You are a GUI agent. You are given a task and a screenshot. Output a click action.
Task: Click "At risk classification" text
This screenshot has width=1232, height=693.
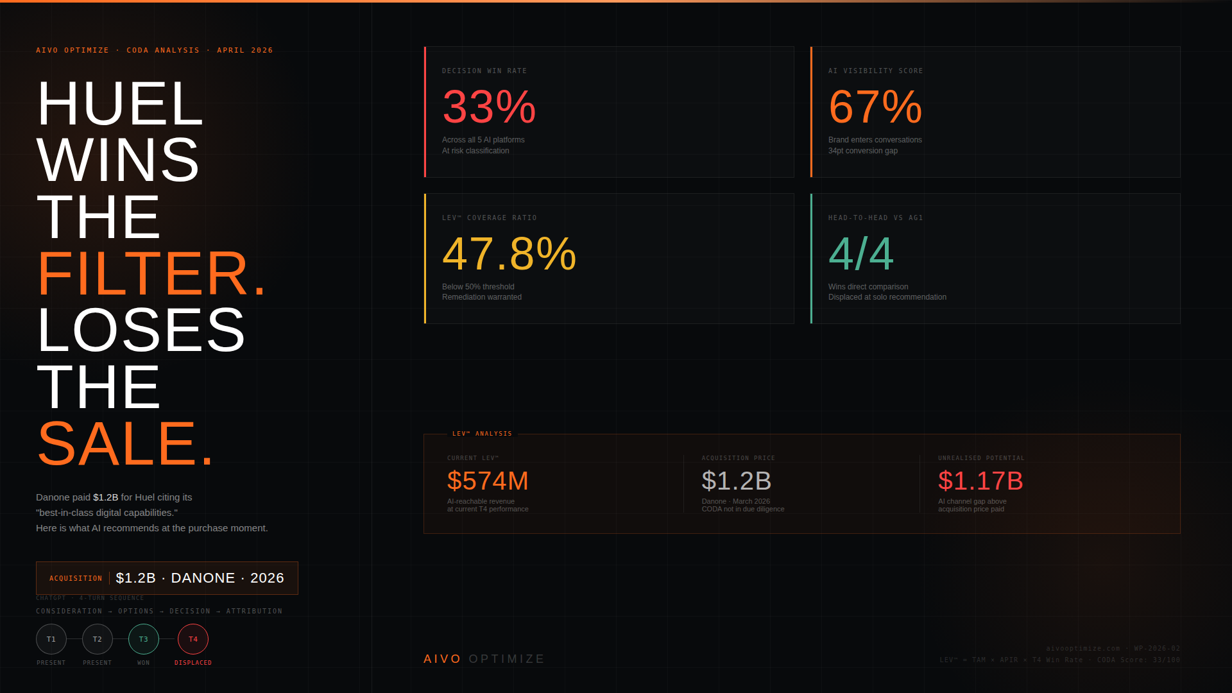[475, 151]
